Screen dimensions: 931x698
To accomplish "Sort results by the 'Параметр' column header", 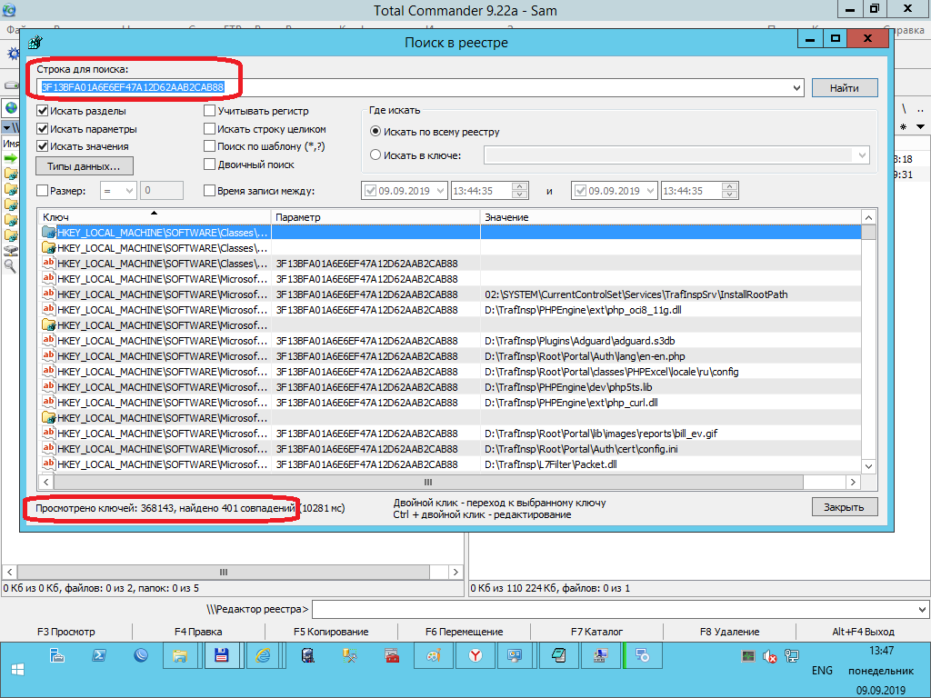I will (375, 216).
